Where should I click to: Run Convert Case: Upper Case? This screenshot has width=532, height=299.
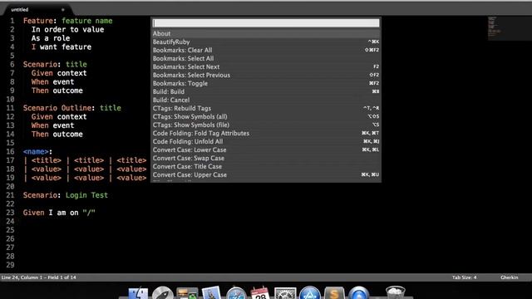point(266,175)
